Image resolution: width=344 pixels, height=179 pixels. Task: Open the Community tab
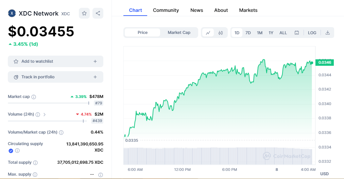[166, 10]
